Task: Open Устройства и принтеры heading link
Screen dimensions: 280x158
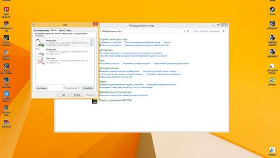Action: (113, 39)
